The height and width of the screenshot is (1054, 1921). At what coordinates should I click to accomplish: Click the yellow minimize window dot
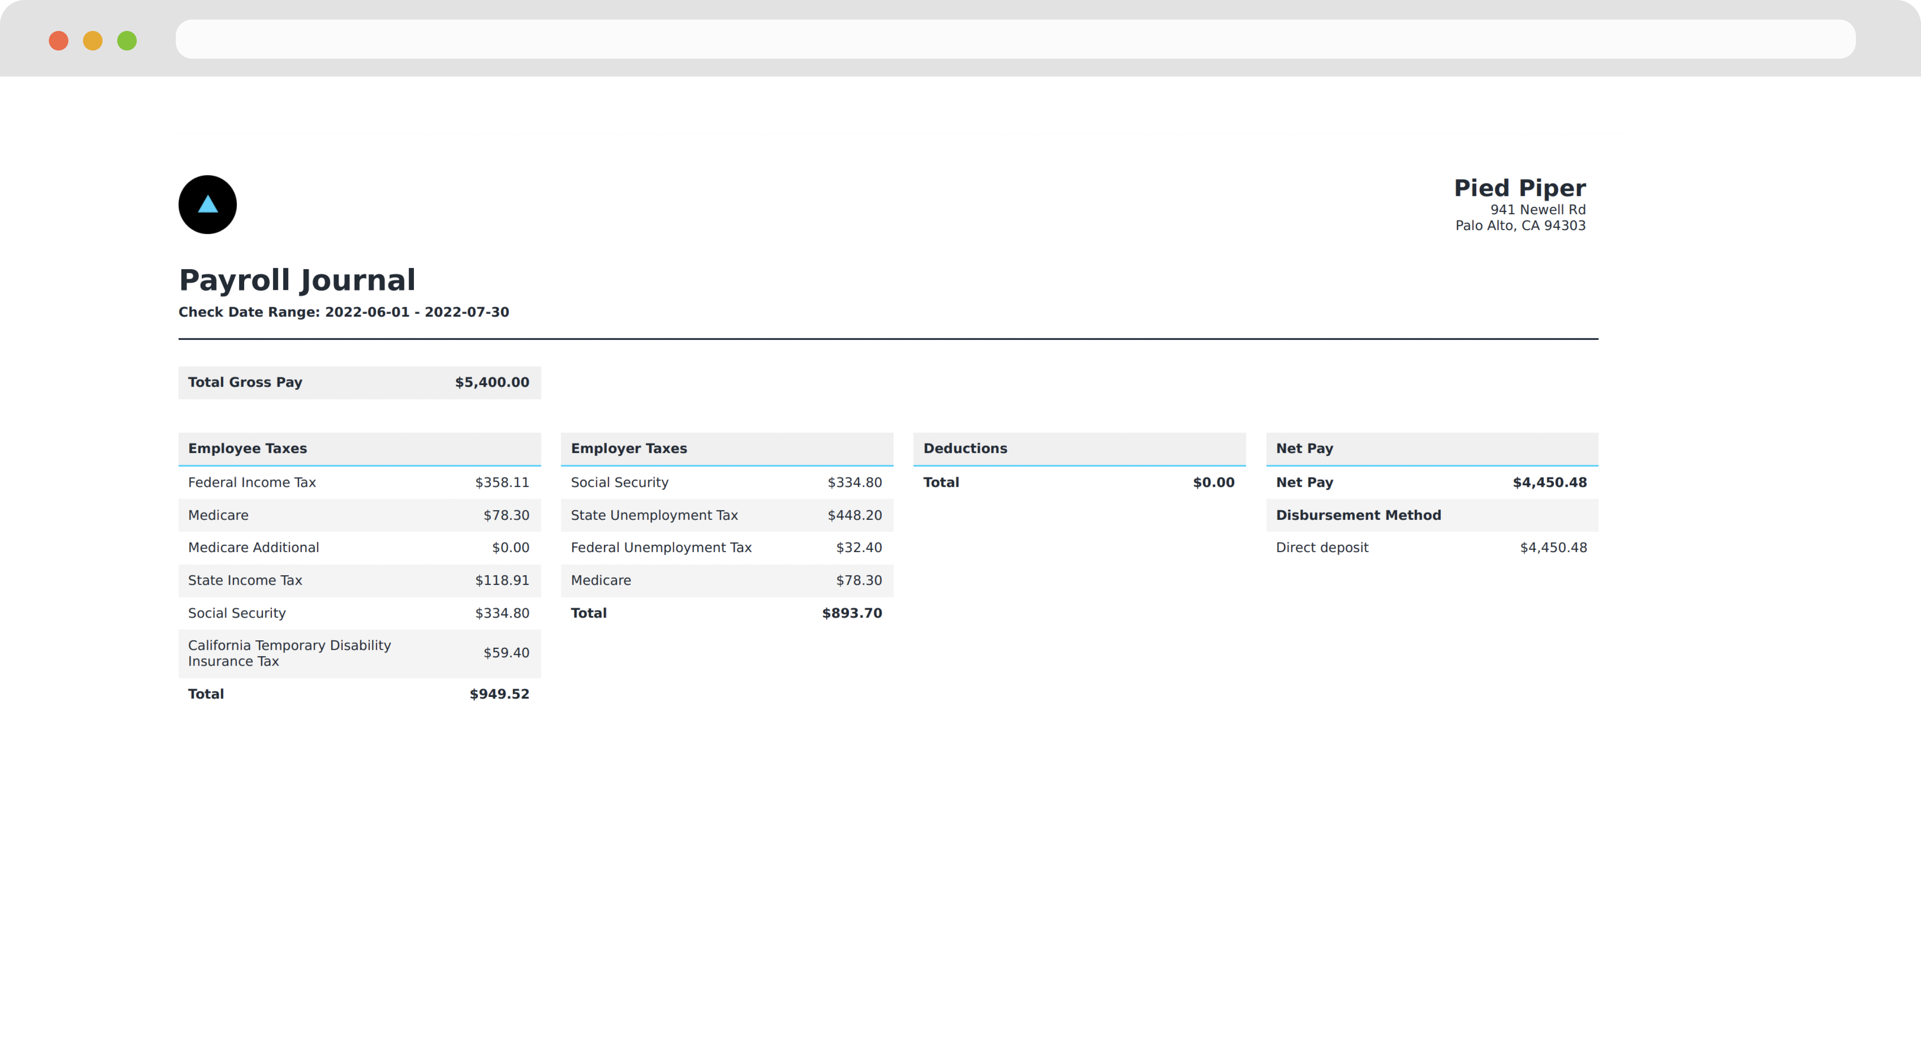coord(92,40)
